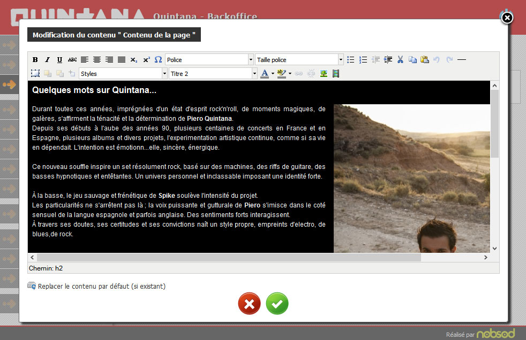Click the title "Modification du contenu"

(x=114, y=35)
